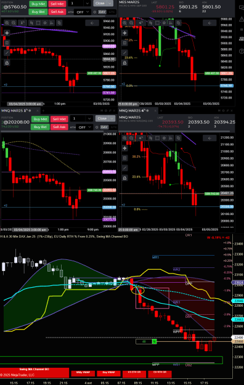Click the US ETH OR button
Image resolution: width=244 pixels, height=385 pixels.
[134, 374]
